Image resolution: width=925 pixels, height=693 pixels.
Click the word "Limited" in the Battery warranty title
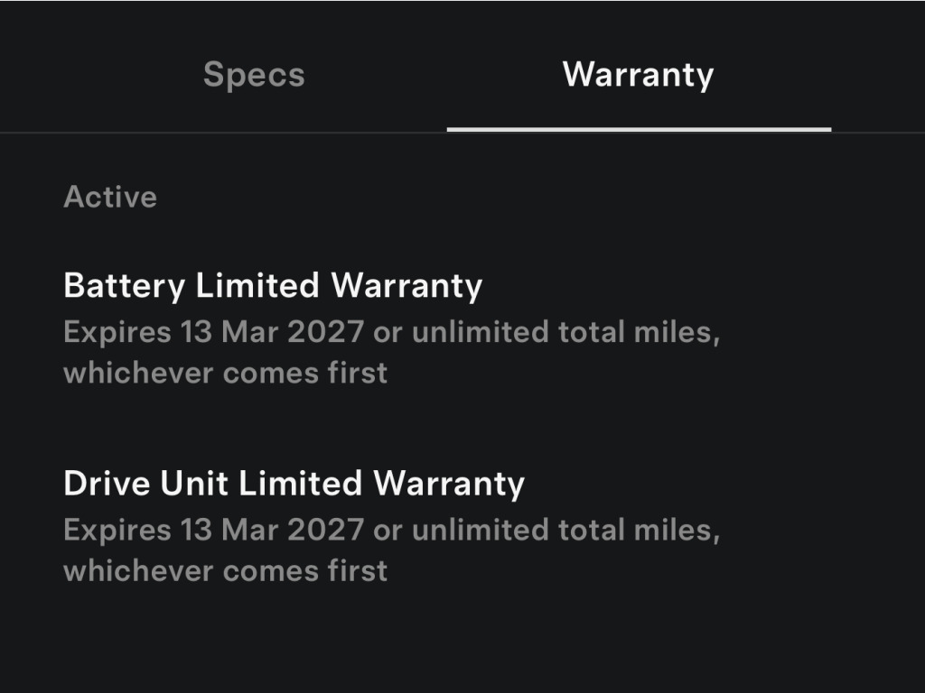click(x=257, y=286)
